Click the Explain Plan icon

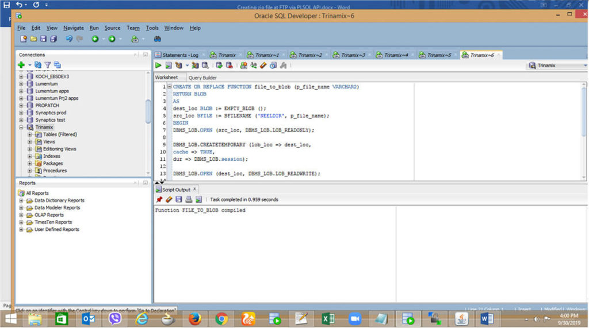coord(178,65)
